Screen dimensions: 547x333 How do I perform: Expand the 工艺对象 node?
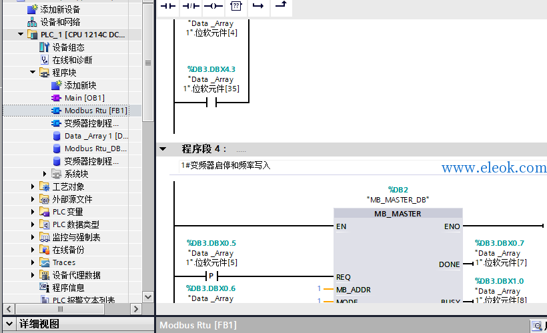(x=33, y=186)
